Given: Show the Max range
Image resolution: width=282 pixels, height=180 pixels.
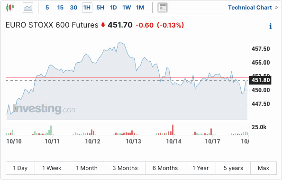Looking at the screenshot, I should tap(264, 168).
